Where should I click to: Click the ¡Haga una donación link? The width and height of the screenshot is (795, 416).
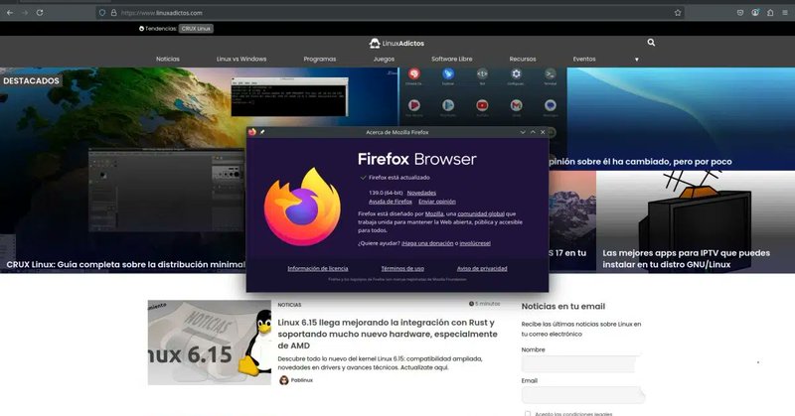[x=427, y=243]
